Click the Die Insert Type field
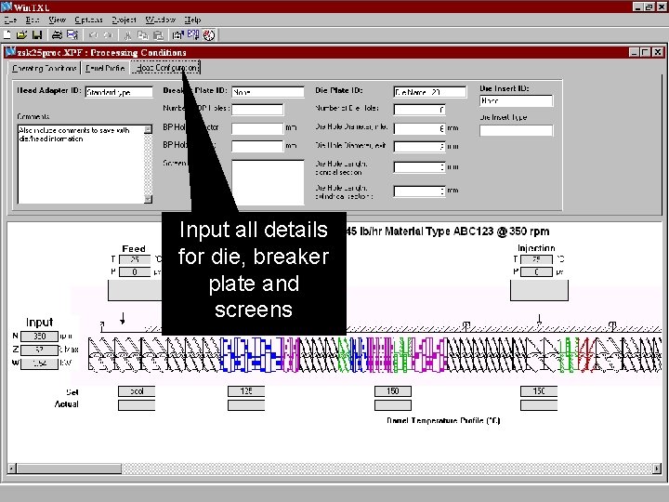 tap(517, 130)
